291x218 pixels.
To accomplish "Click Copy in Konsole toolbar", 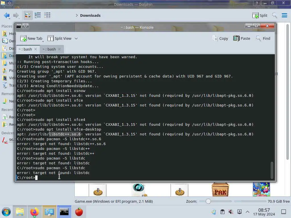I will click(220, 38).
